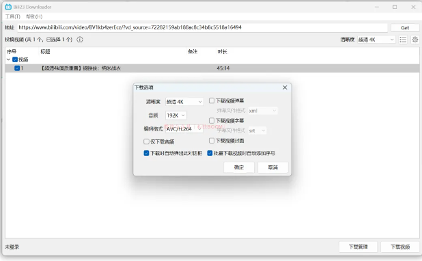Click the 时长 column header
The width and height of the screenshot is (422, 261).
point(223,51)
